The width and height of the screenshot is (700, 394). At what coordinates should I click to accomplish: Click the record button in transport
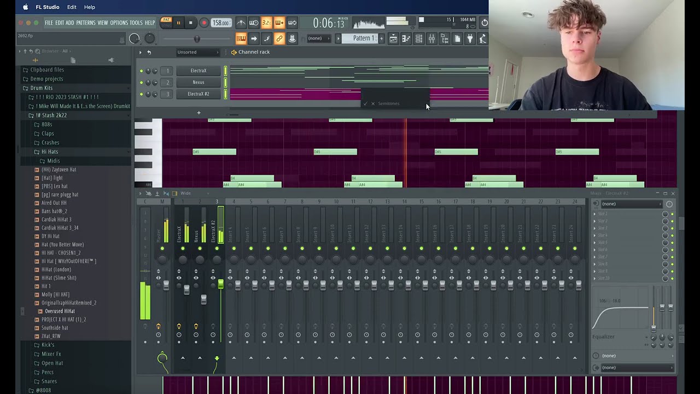(x=204, y=23)
